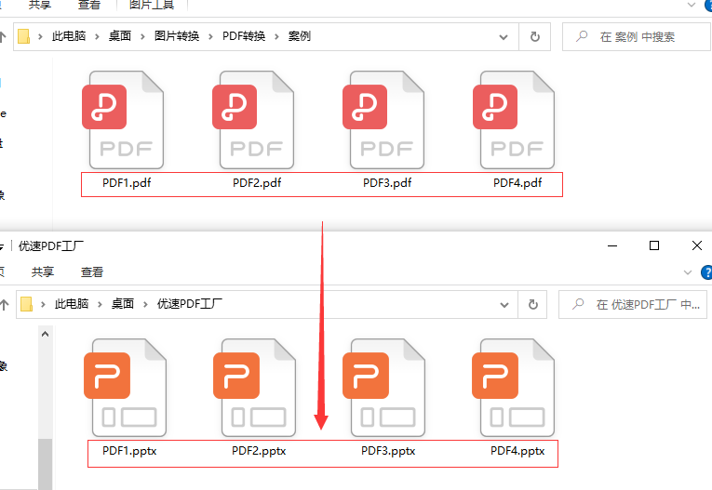Click the PDF4.pdf file name

517,183
